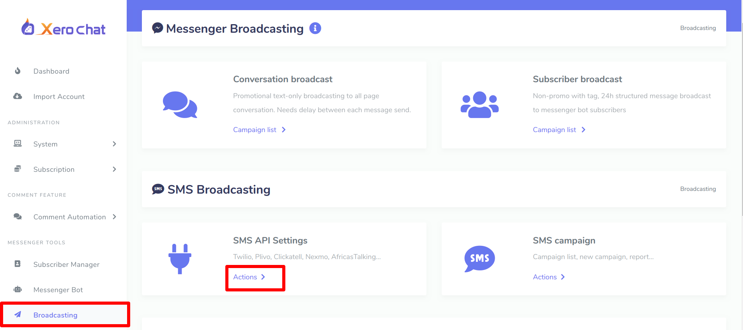Click the Conversation broadcast title
The image size is (743, 330).
coord(283,79)
